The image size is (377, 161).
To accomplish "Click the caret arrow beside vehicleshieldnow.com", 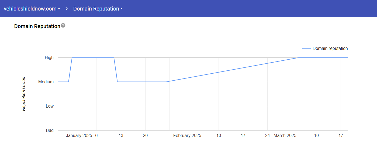I will (59, 9).
